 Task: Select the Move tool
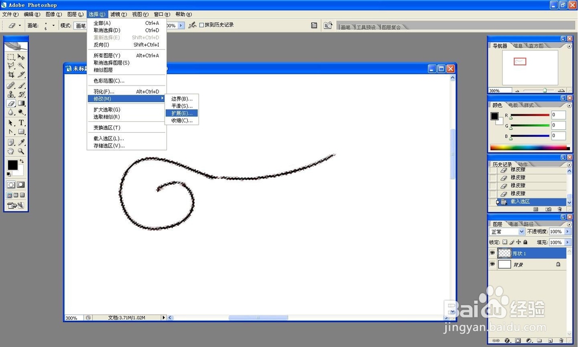[x=21, y=57]
